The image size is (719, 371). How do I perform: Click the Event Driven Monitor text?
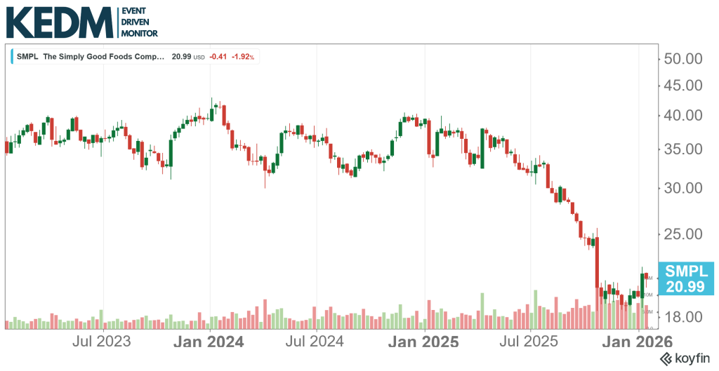[140, 22]
